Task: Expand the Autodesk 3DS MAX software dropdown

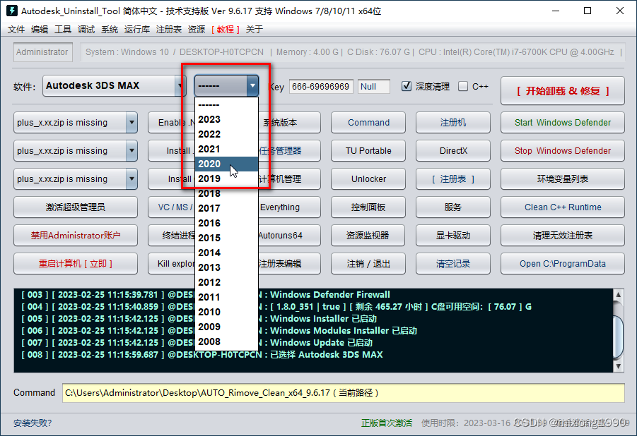Action: click(180, 86)
